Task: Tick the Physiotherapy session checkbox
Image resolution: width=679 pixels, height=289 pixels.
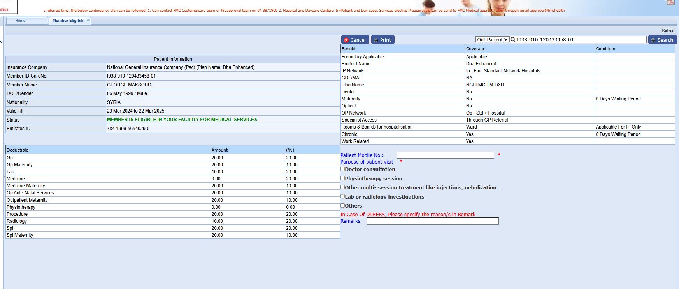Action: pyautogui.click(x=343, y=178)
